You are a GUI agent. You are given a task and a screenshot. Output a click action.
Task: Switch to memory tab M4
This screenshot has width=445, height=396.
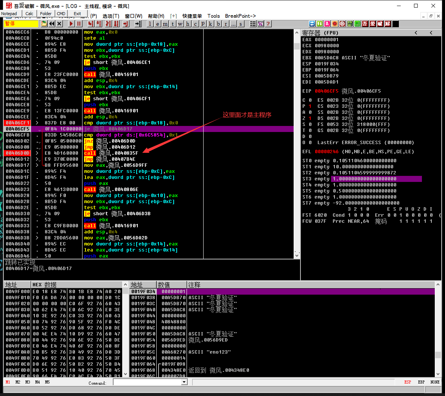(37, 382)
